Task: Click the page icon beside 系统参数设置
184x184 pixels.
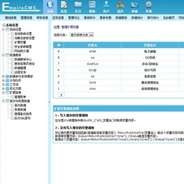Action: tap(12, 34)
